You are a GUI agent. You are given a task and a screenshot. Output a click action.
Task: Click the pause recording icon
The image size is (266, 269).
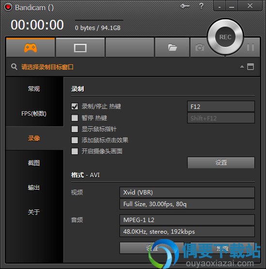[251, 47]
